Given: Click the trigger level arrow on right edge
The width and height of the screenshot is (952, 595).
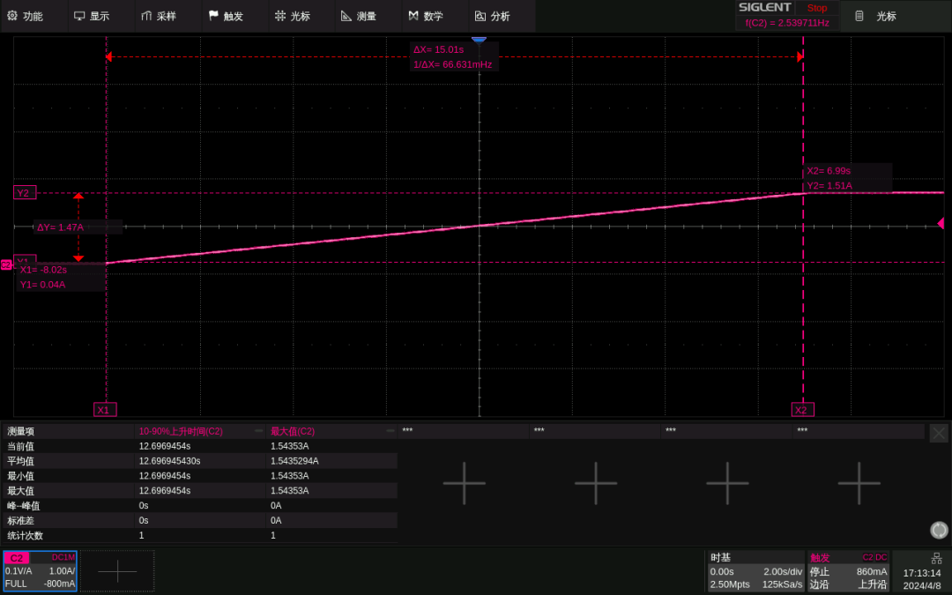Looking at the screenshot, I should (x=941, y=223).
